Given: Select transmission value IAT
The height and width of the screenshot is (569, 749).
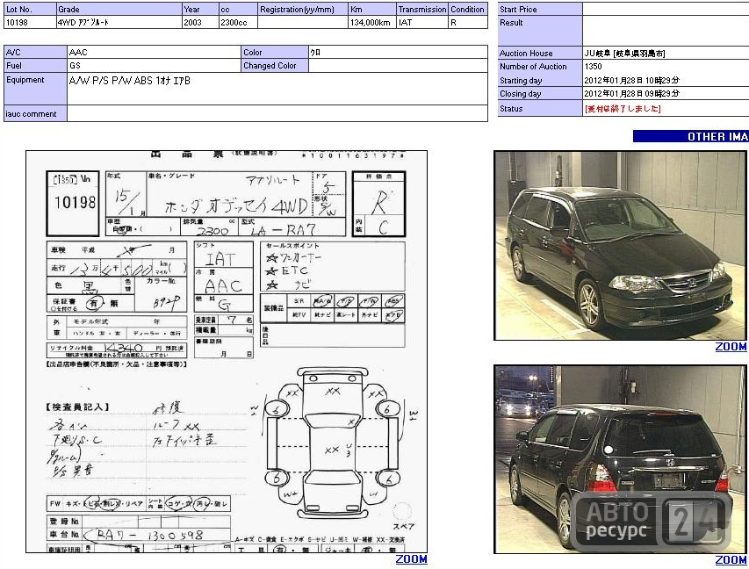Looking at the screenshot, I should pos(405,23).
